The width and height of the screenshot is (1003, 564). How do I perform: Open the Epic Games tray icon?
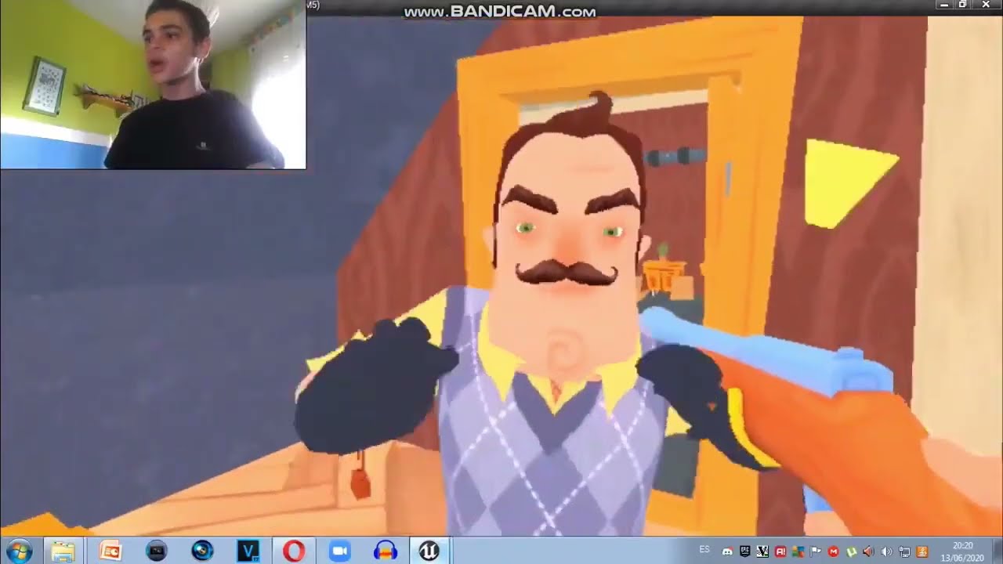coord(745,551)
